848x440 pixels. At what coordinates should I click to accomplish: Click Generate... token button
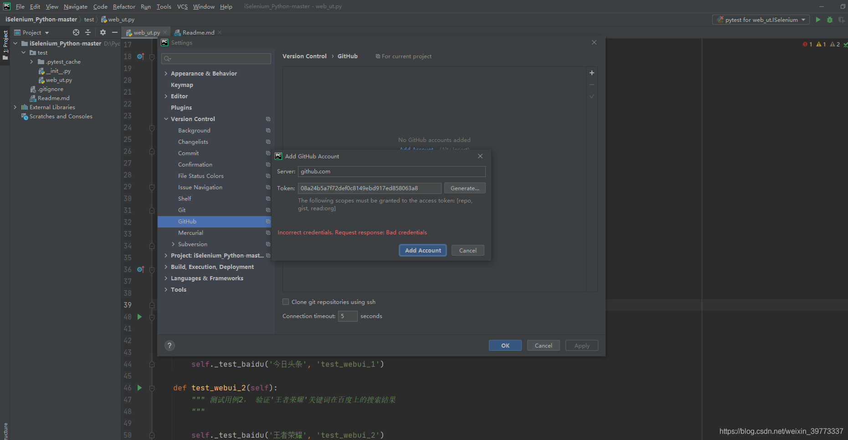[465, 188]
